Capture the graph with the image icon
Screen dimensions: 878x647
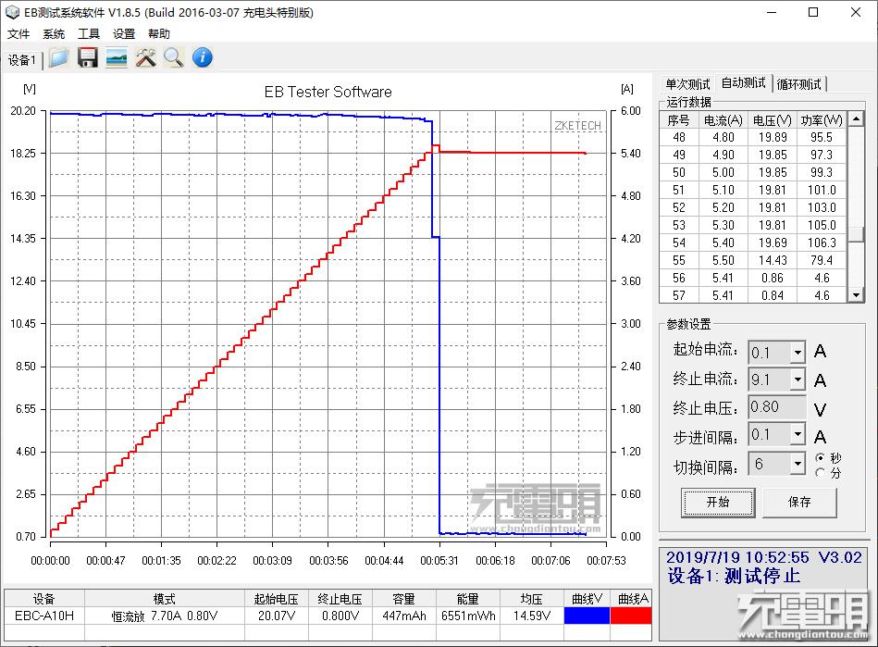coord(115,58)
